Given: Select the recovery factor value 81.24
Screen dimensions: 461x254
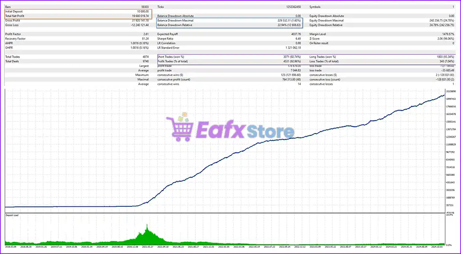Looking at the screenshot, I should (x=145, y=39).
